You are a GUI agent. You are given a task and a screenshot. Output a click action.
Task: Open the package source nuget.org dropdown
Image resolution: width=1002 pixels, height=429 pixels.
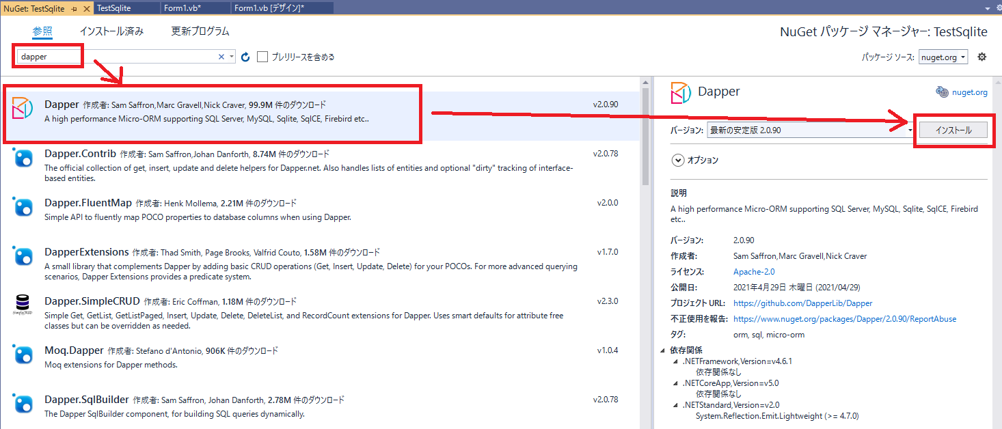943,57
